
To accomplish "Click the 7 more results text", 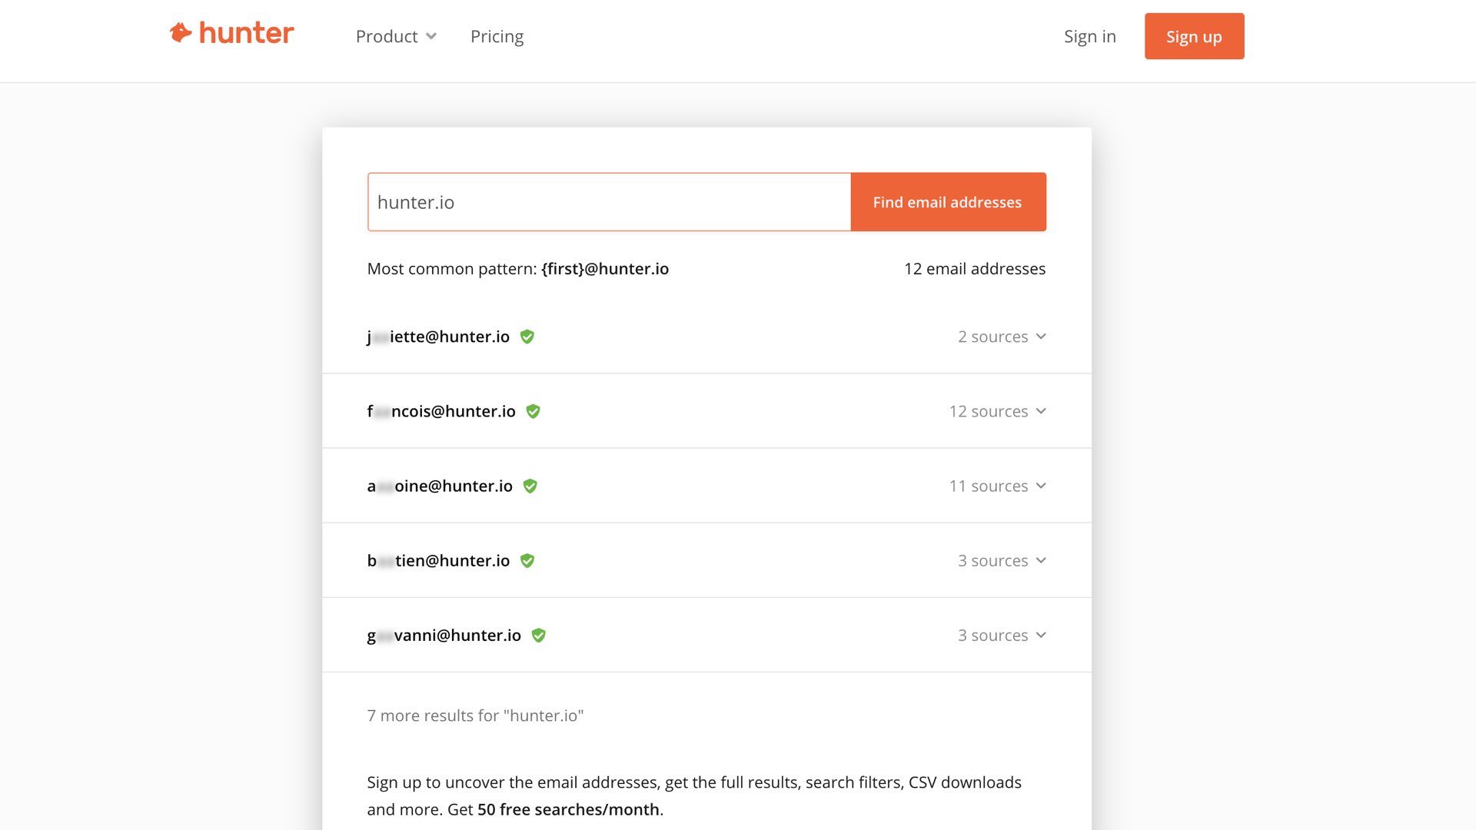I will pos(475,715).
